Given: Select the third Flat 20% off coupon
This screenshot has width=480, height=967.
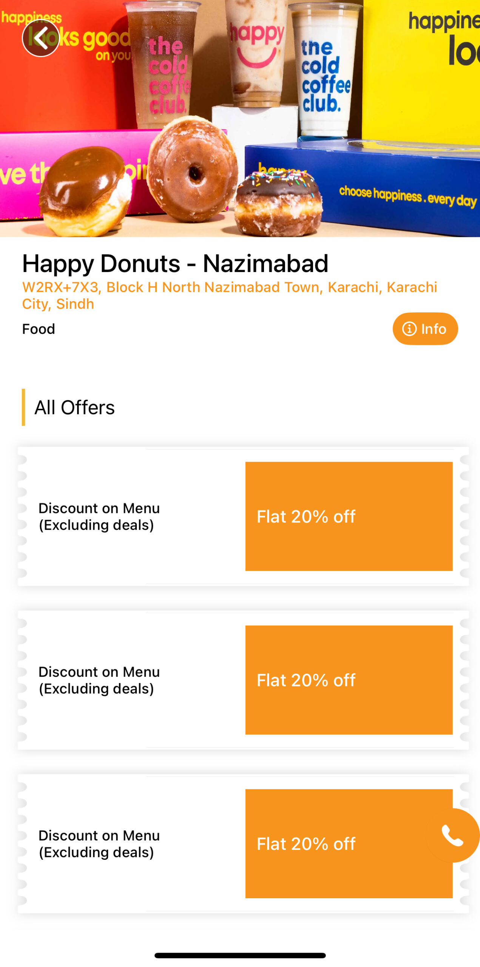Looking at the screenshot, I should tap(349, 843).
